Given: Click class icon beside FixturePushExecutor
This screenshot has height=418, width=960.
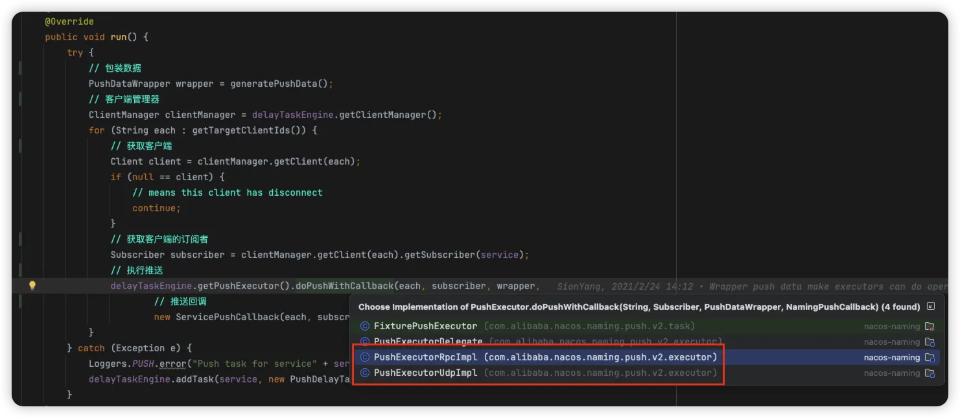Looking at the screenshot, I should [x=365, y=326].
